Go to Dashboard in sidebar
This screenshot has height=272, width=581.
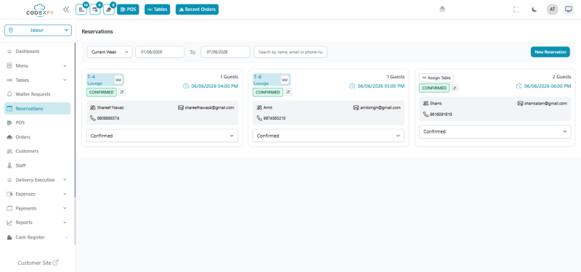pyautogui.click(x=38, y=51)
